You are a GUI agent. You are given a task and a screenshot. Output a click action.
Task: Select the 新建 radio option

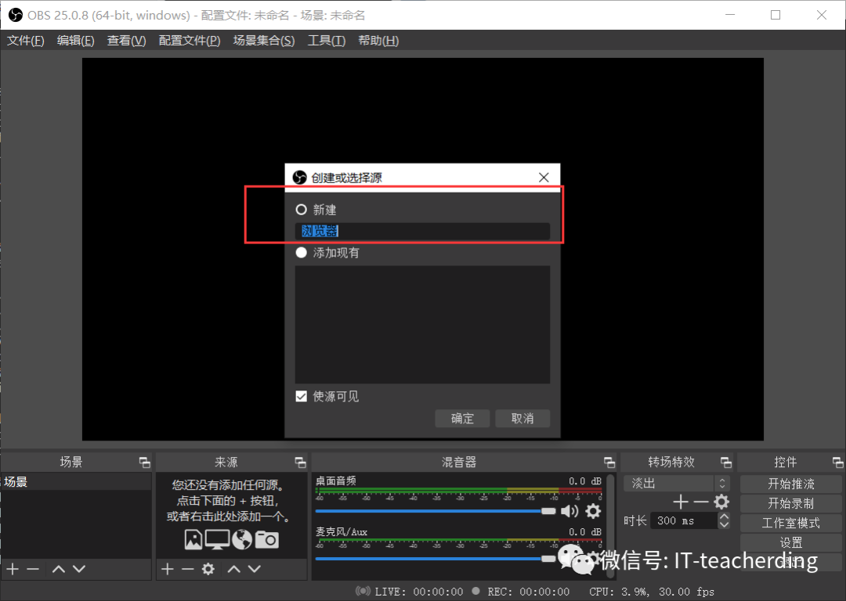(301, 210)
